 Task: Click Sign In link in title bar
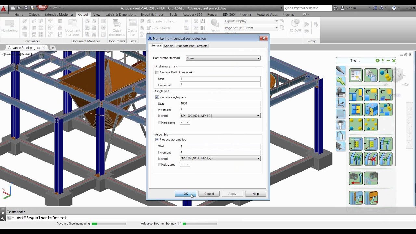click(351, 8)
